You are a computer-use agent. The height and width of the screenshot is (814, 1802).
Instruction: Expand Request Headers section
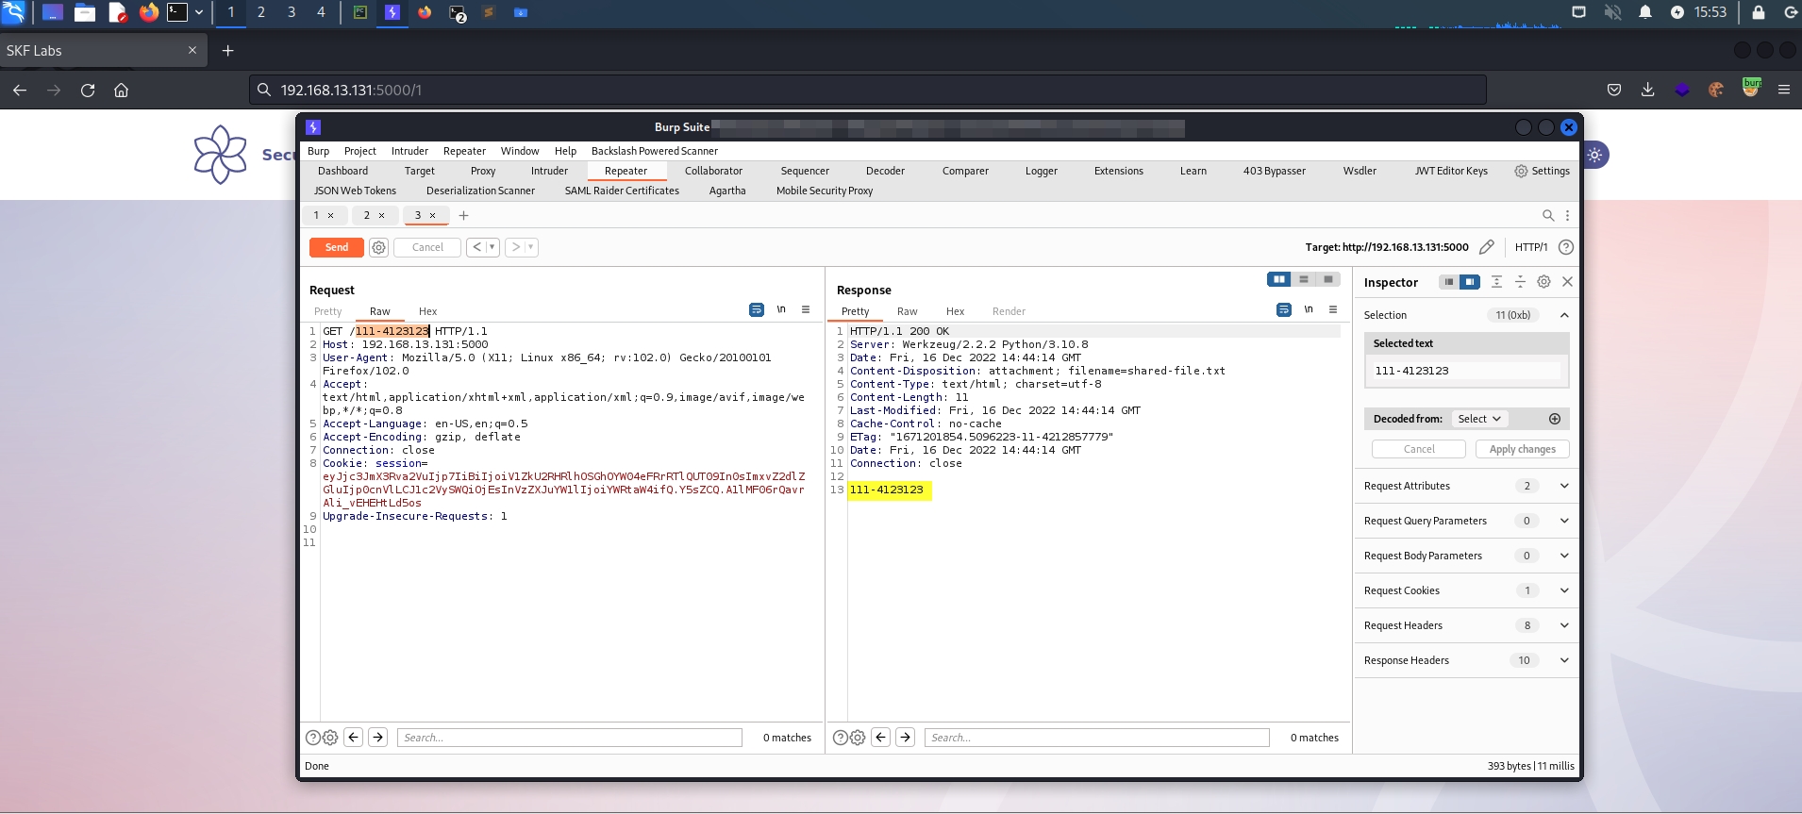tap(1564, 625)
